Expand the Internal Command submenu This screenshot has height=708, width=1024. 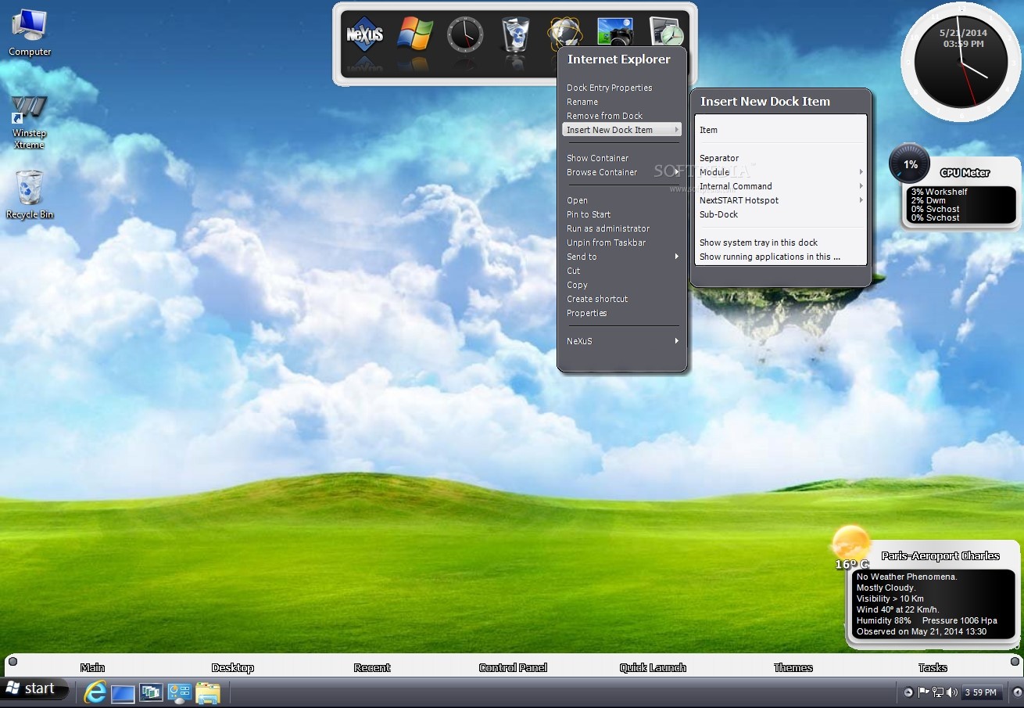click(x=781, y=186)
